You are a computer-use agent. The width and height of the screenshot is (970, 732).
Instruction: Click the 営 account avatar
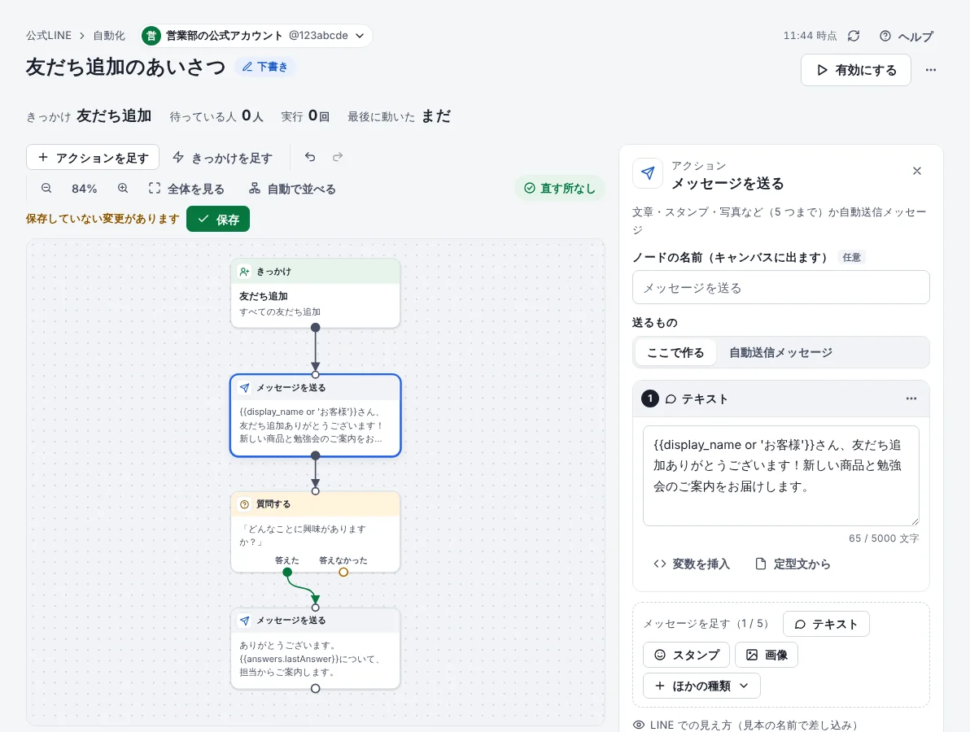[151, 36]
